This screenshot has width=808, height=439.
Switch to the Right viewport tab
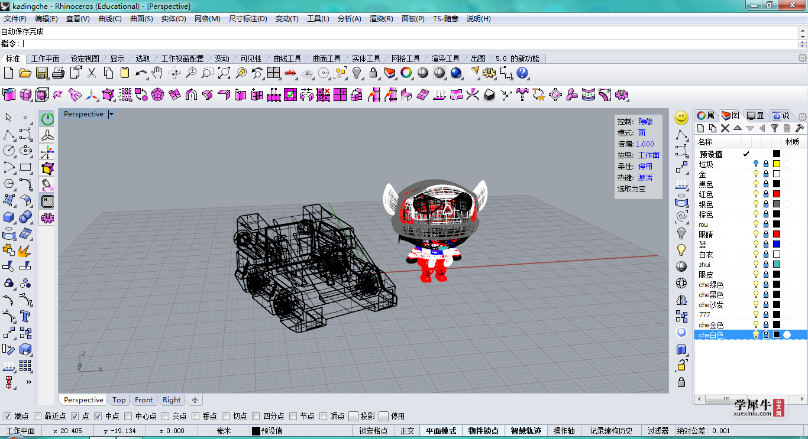[x=172, y=400]
